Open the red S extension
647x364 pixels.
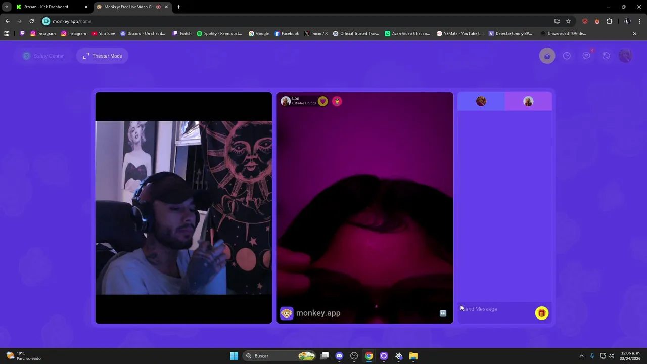[585, 21]
